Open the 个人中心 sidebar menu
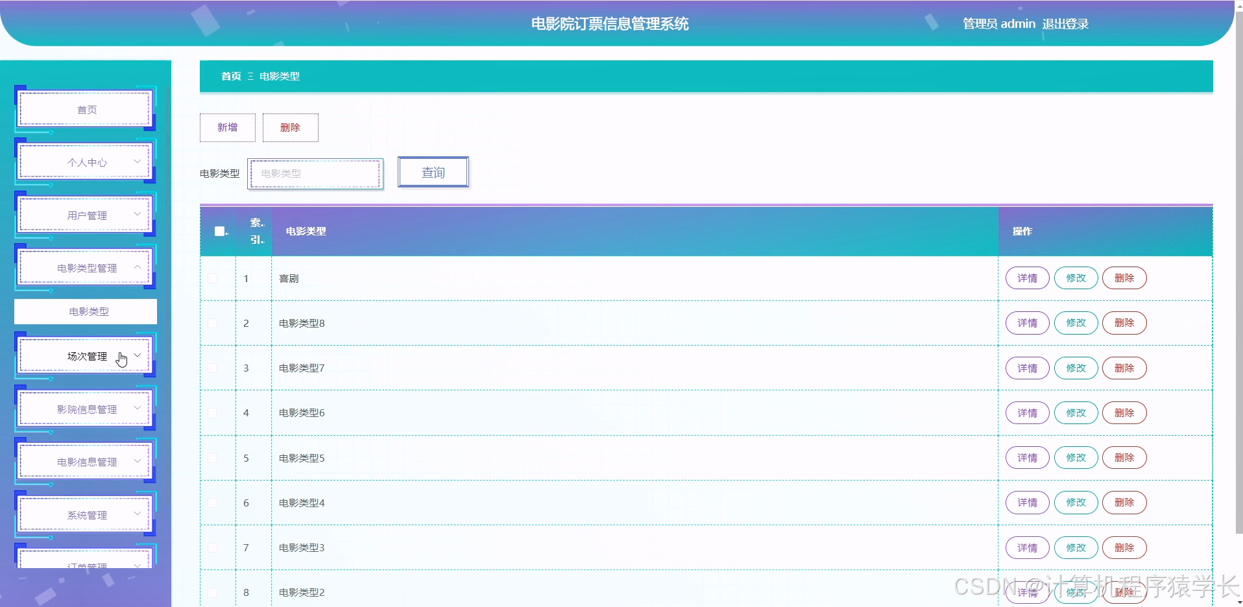 [86, 162]
